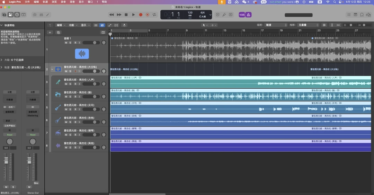Screen dimensions: 374x195
Task: Start playback with the Play button
Action: coord(133,15)
